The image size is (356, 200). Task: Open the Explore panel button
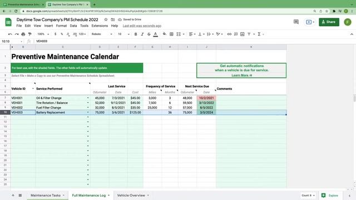pyautogui.click(x=330, y=195)
